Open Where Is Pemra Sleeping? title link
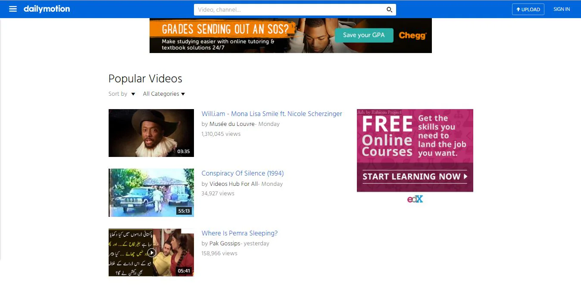 (x=240, y=233)
